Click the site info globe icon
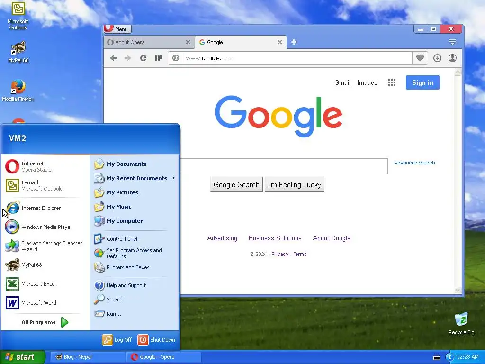This screenshot has width=485, height=364. tap(176, 58)
